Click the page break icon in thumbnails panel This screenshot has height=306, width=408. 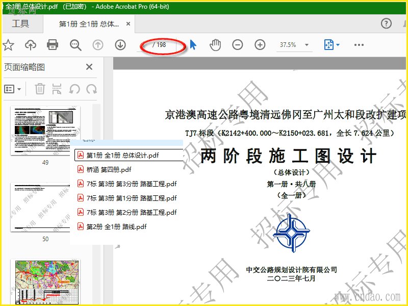pyautogui.click(x=57, y=89)
